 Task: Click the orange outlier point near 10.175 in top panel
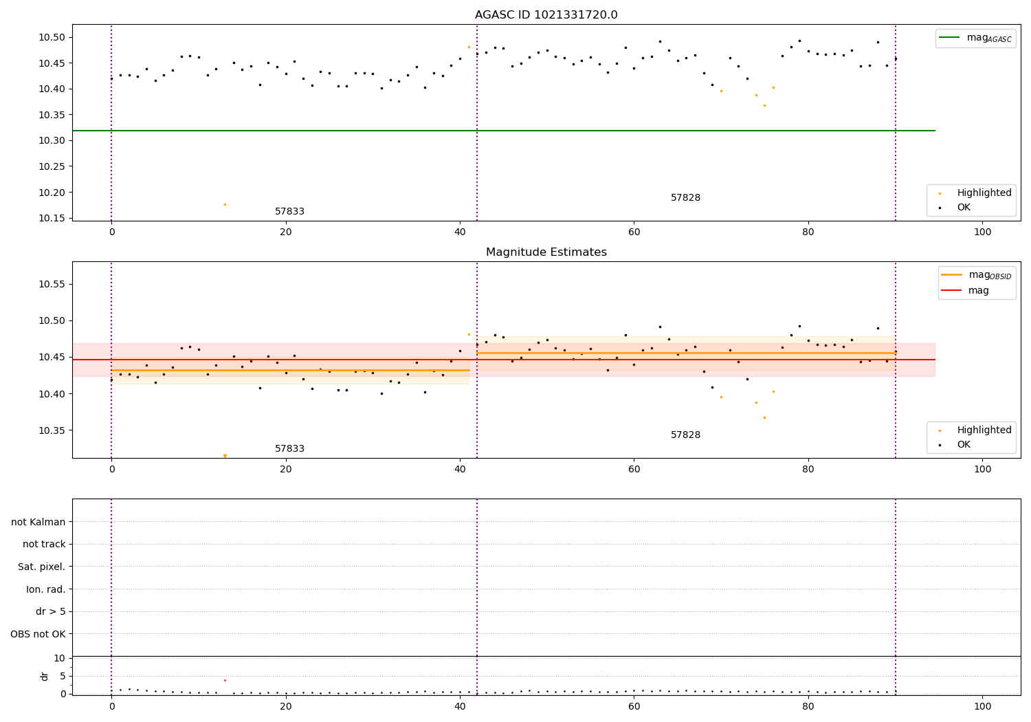[225, 204]
